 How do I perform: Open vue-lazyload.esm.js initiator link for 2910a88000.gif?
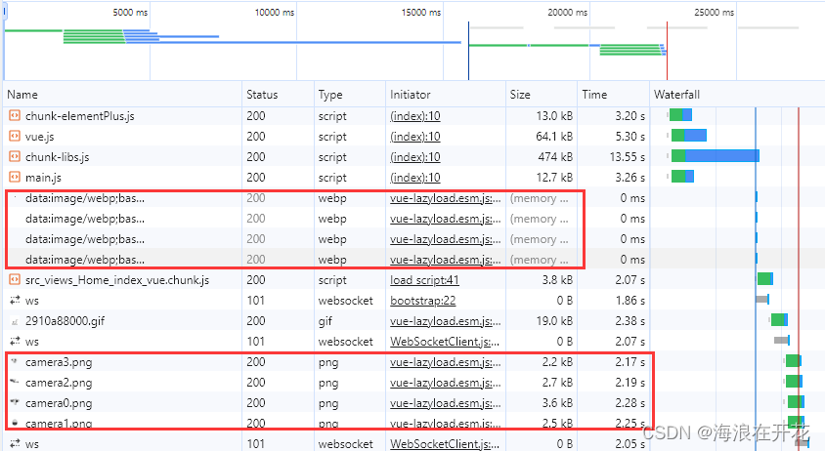[446, 321]
